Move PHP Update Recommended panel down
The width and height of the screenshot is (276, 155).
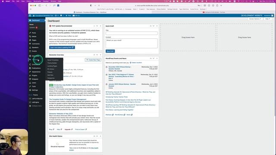97,26
